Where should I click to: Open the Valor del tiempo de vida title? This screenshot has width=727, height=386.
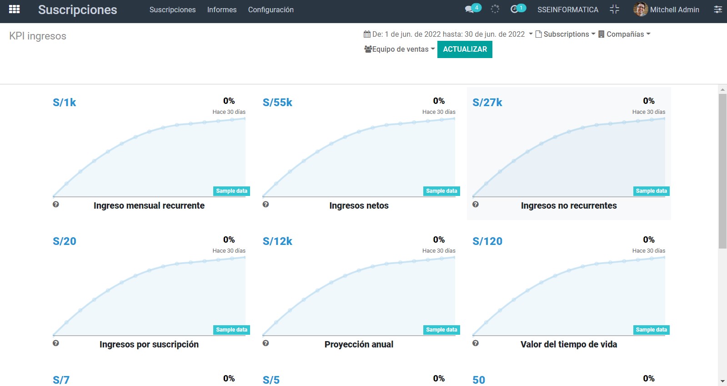569,344
